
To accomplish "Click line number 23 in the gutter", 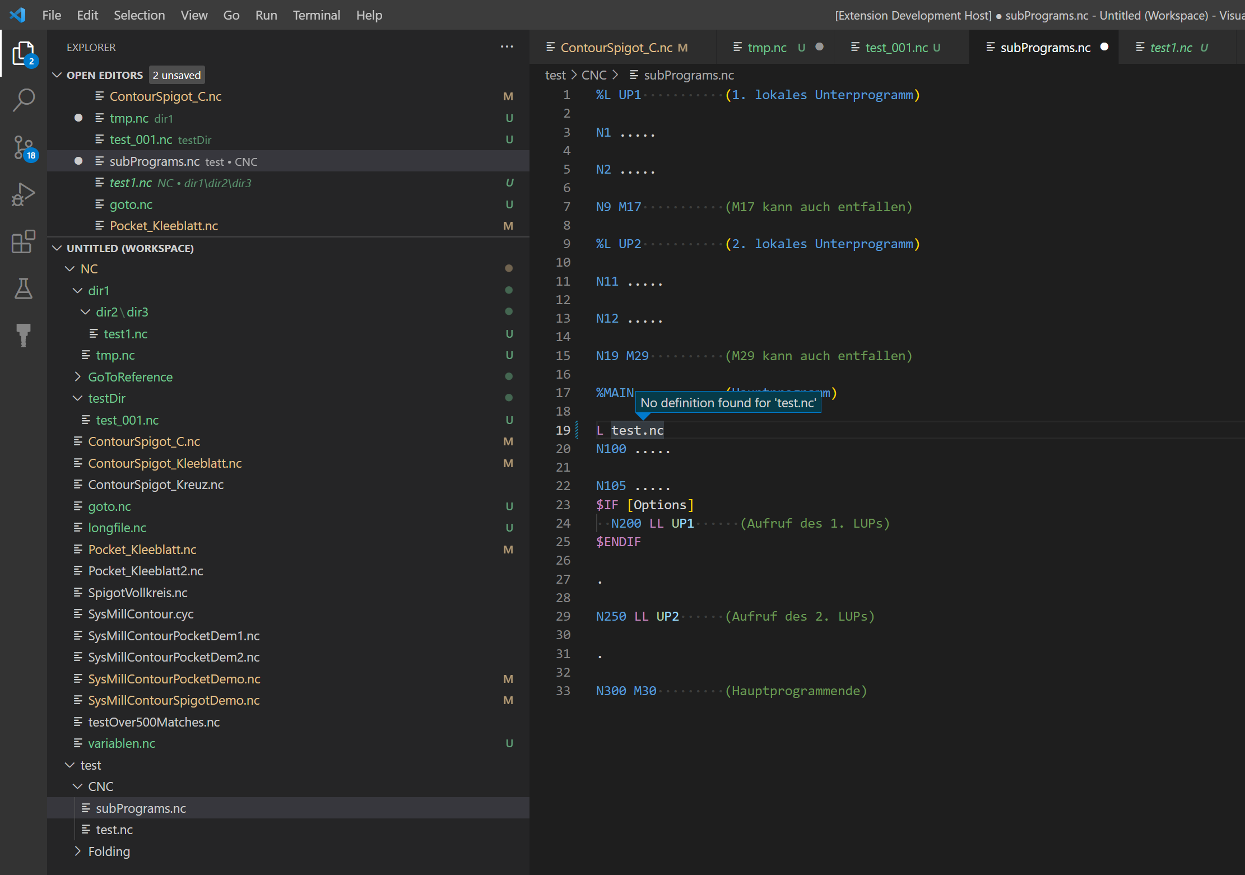I will [563, 505].
